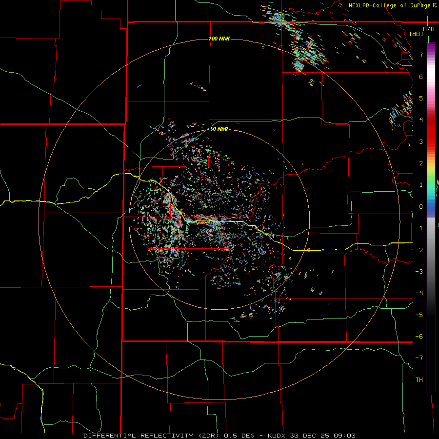
Task: Click the 100 NMI range ring label
Action: coord(219,39)
